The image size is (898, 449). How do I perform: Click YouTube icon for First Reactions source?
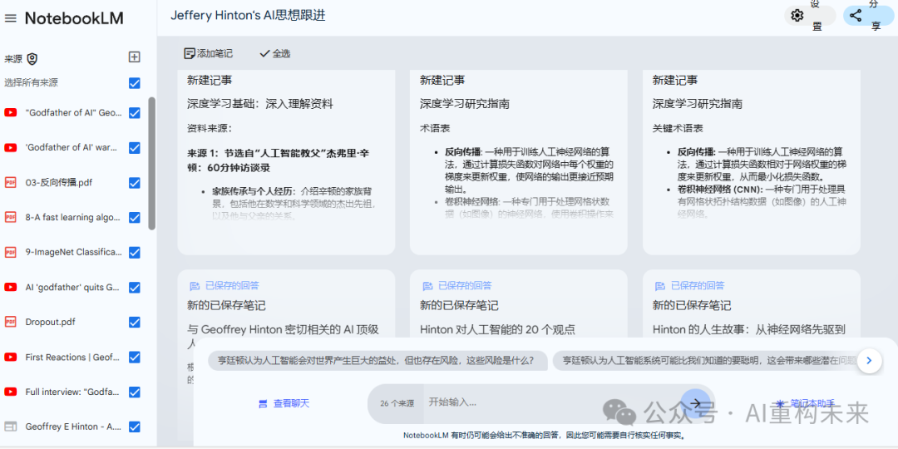point(10,357)
